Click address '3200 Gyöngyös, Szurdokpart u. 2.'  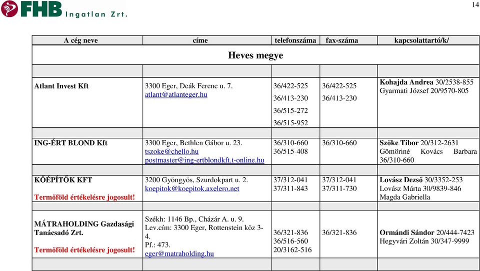coord(196,180)
